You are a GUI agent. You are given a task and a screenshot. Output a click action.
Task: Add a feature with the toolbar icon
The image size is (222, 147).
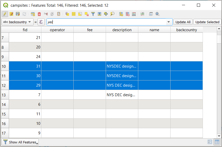click(33, 14)
